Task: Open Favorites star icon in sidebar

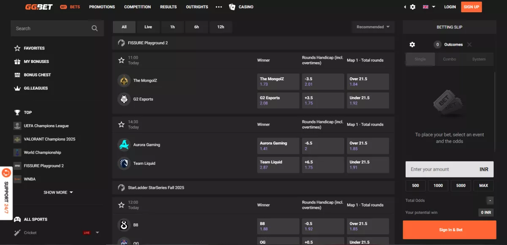Action: click(x=17, y=48)
